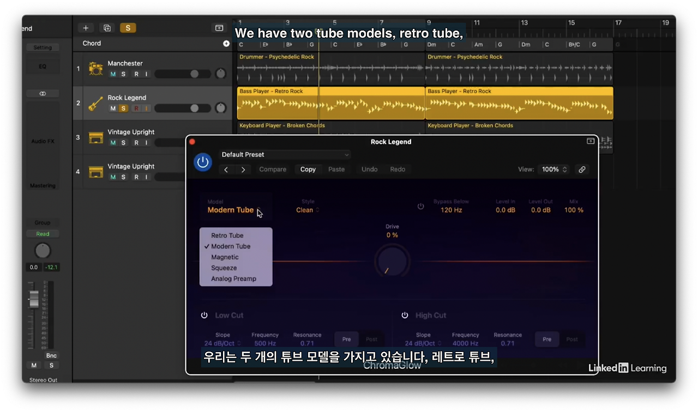This screenshot has height=412, width=698.
Task: Record-enable the Rock Legend track
Action: pyautogui.click(x=136, y=108)
